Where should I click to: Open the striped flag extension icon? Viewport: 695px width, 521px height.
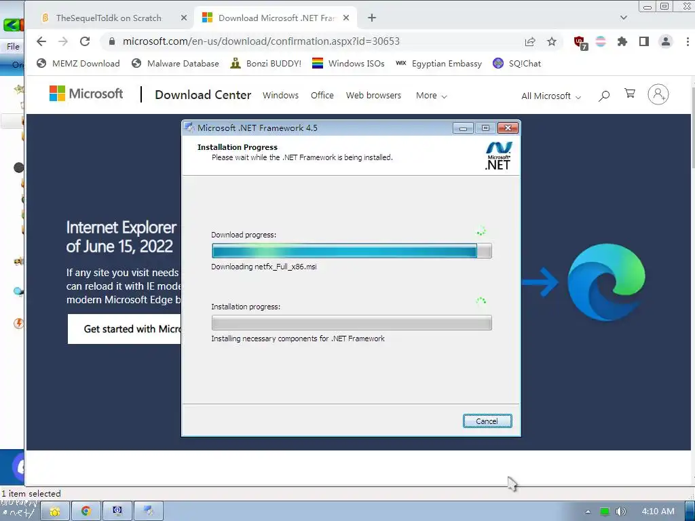coord(601,41)
